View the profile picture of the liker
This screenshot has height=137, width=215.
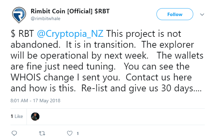tap(35, 116)
